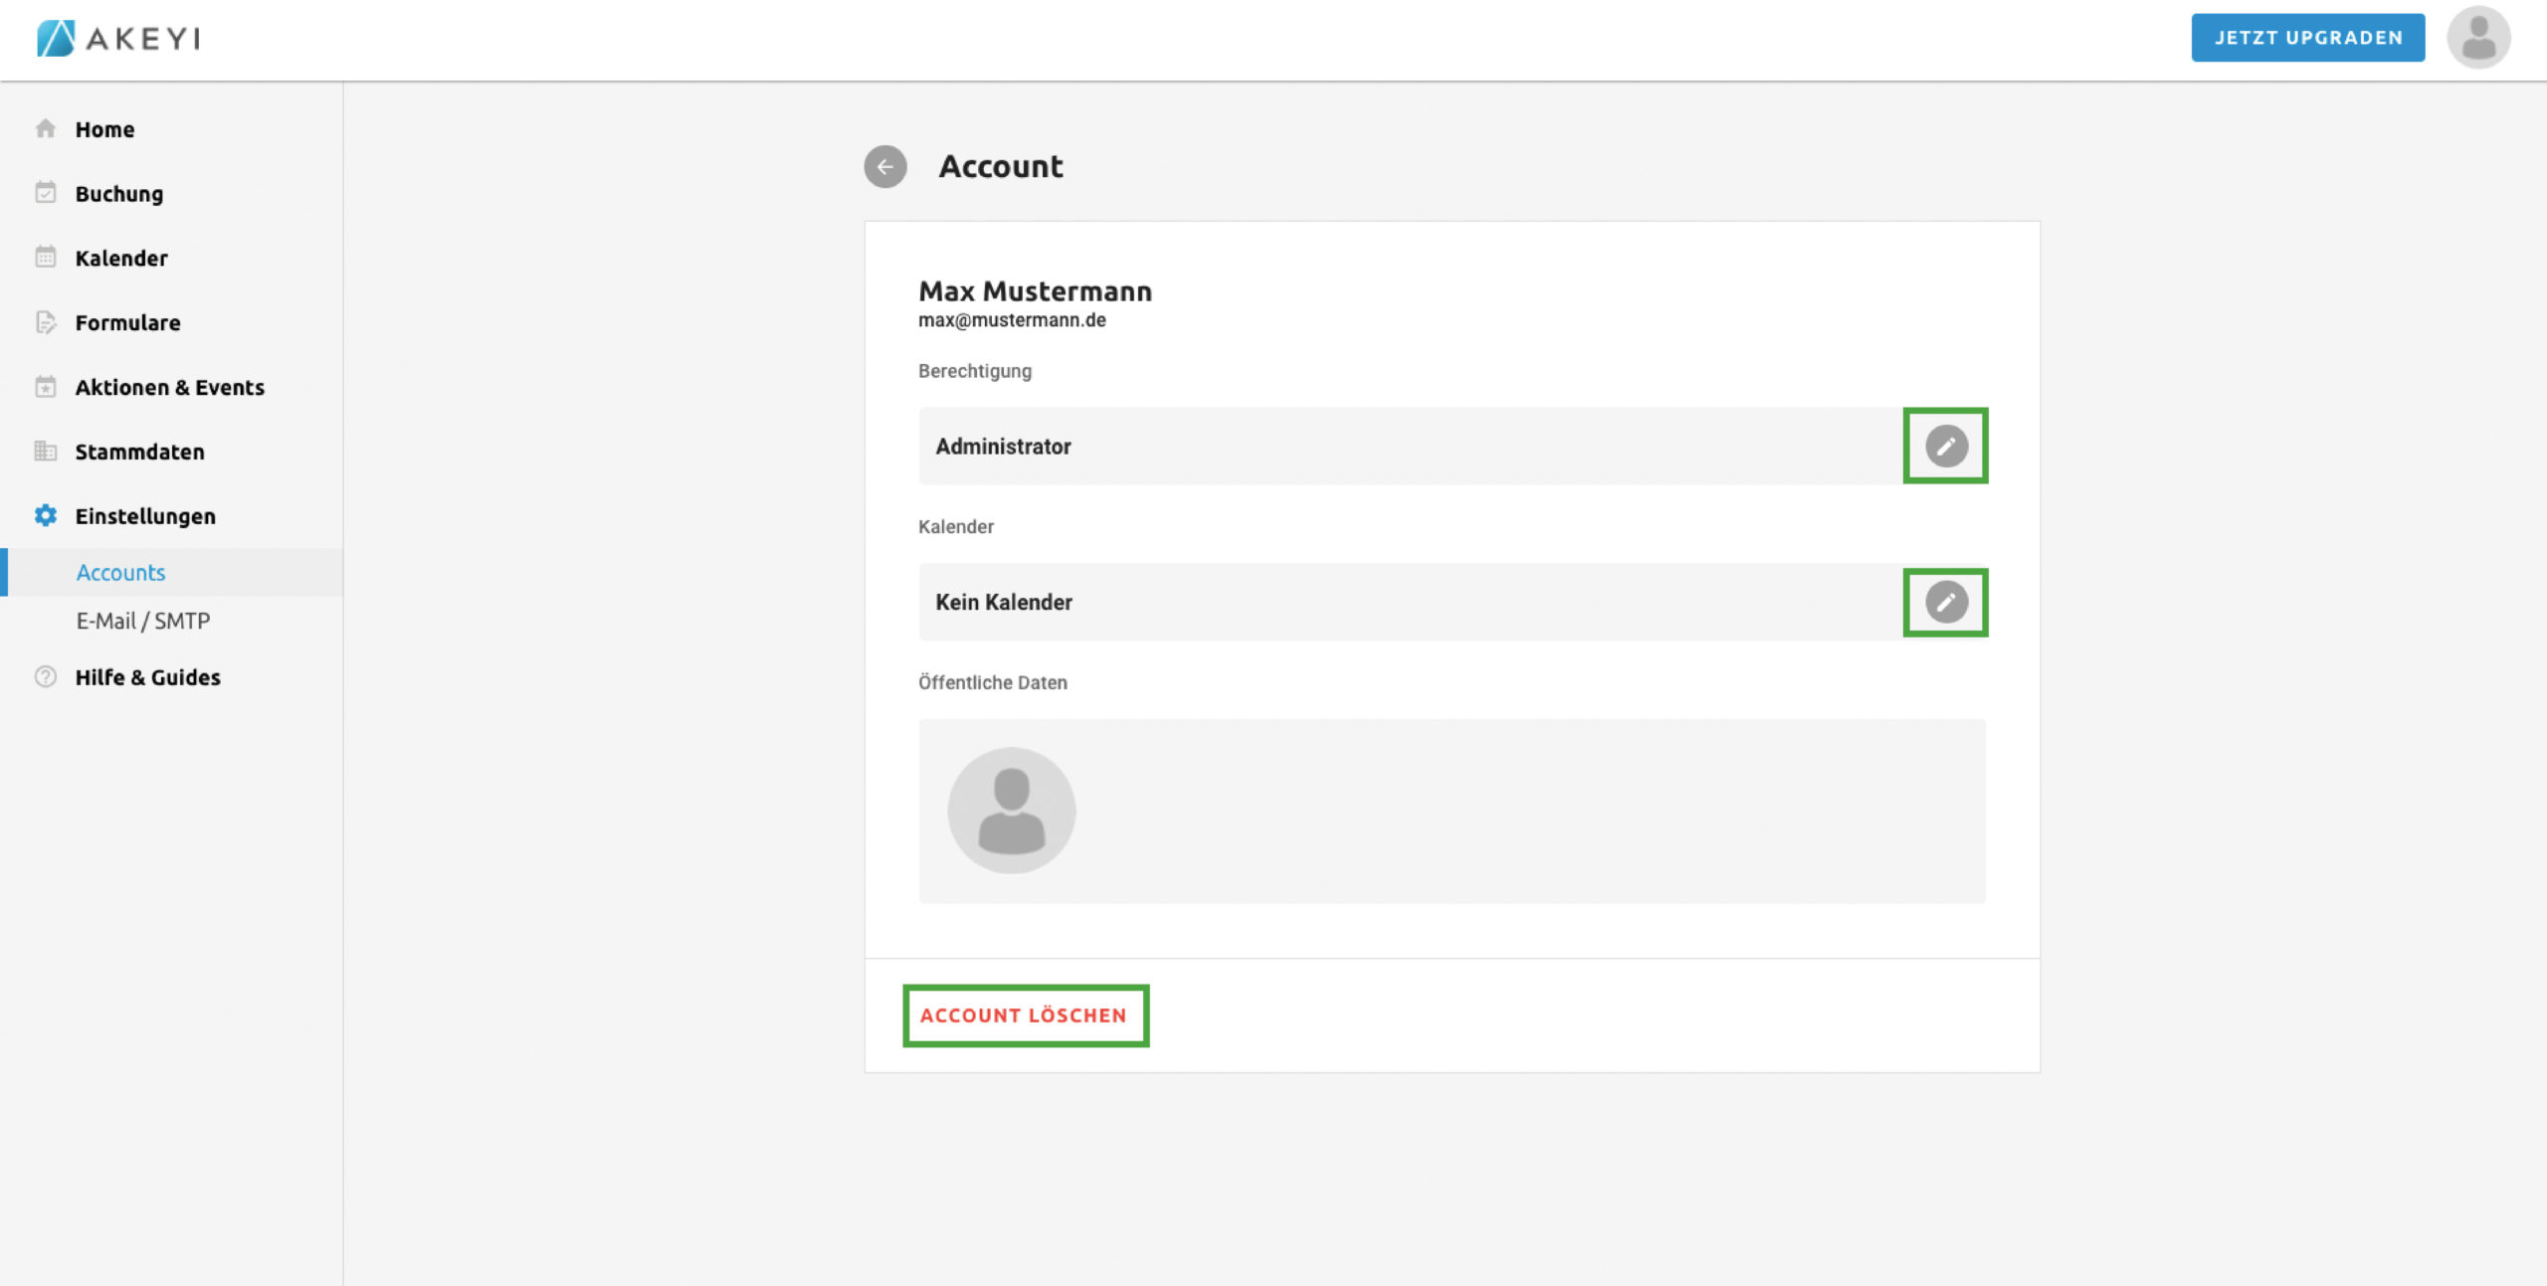Screen dimensions: 2547x1286
Task: Click the back arrow next to Account
Action: tap(884, 166)
